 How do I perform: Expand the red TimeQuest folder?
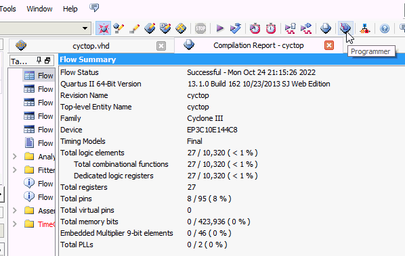(x=15, y=224)
